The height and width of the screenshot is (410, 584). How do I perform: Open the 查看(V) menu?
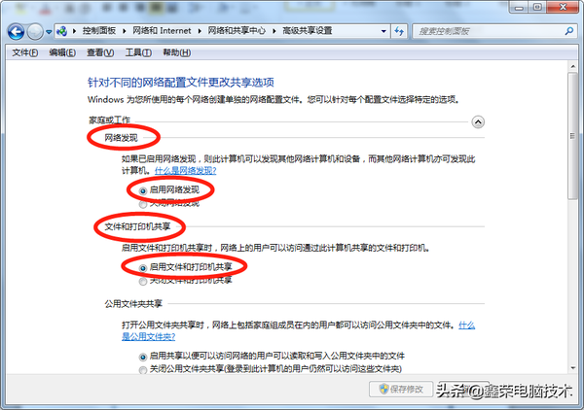(x=100, y=52)
